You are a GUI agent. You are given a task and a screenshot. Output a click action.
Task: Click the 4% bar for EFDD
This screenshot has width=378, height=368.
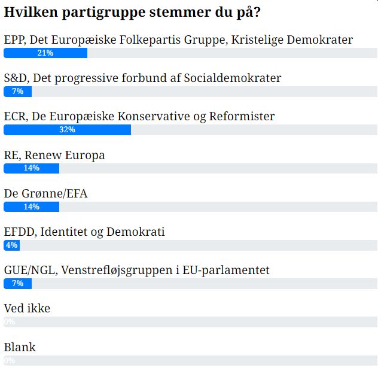click(x=11, y=245)
